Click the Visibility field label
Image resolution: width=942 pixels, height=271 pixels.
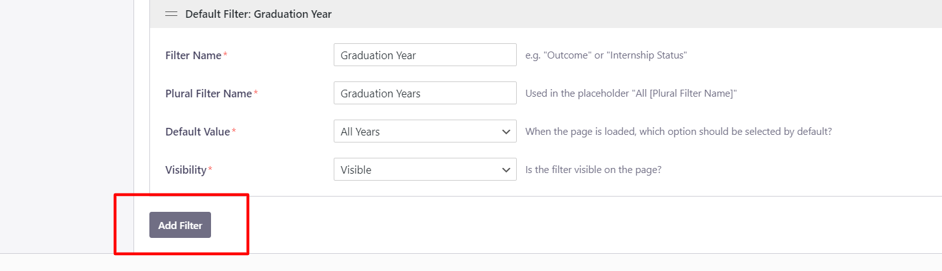tap(186, 170)
